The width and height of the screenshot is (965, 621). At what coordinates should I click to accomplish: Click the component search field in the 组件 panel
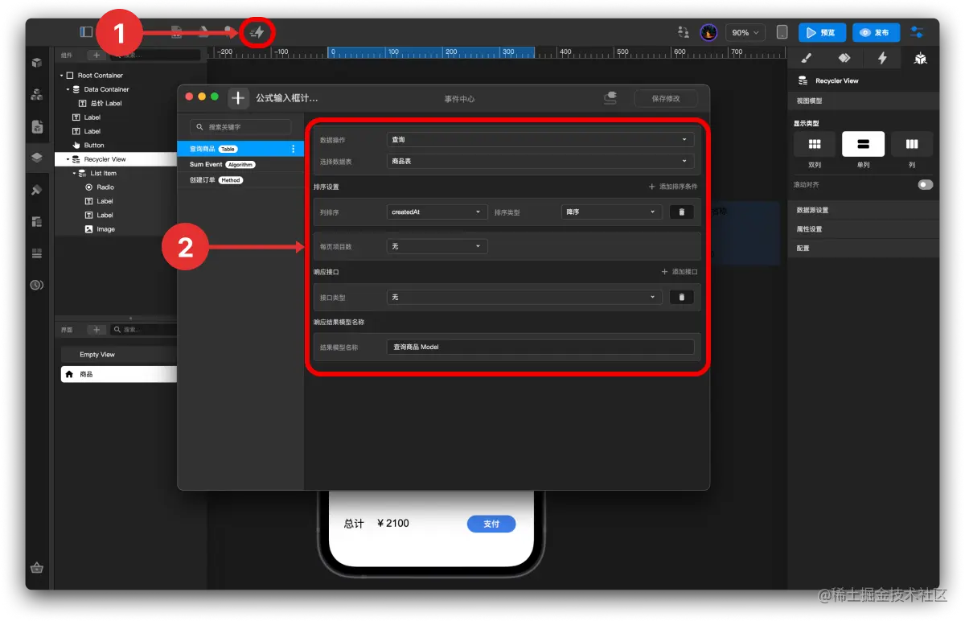click(155, 56)
